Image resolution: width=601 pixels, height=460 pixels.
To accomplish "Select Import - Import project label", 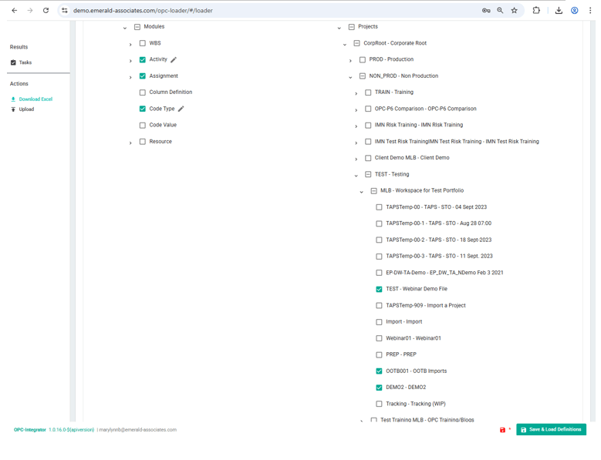I will click(404, 322).
